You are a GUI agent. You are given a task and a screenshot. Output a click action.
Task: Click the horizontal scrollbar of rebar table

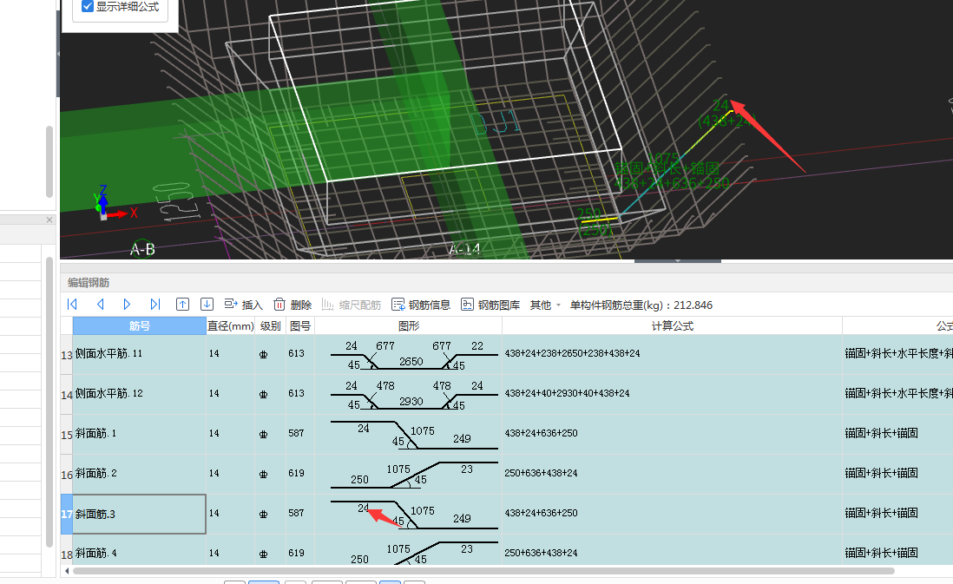483,571
